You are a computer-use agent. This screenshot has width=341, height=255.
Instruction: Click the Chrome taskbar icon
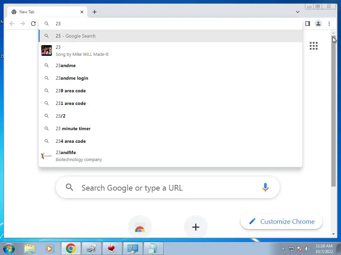click(71, 248)
